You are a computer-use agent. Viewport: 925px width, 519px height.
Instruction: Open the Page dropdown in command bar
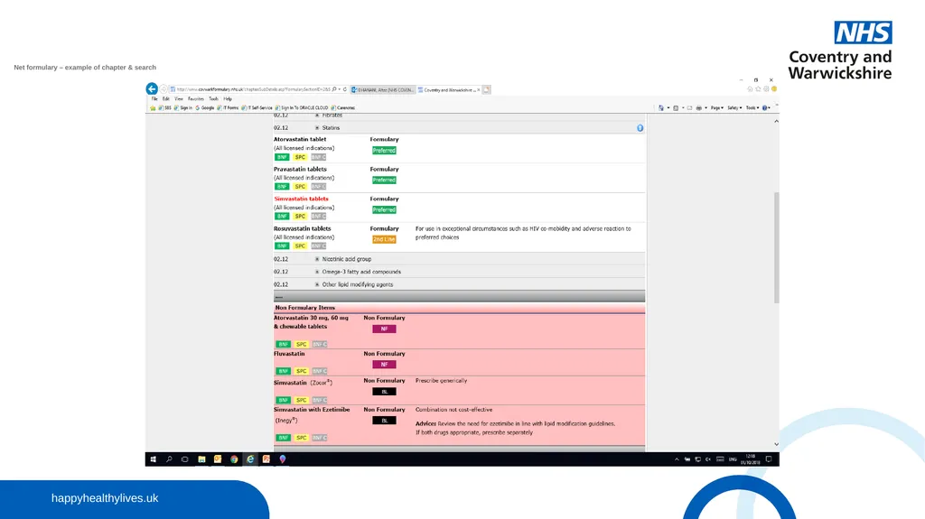point(716,108)
